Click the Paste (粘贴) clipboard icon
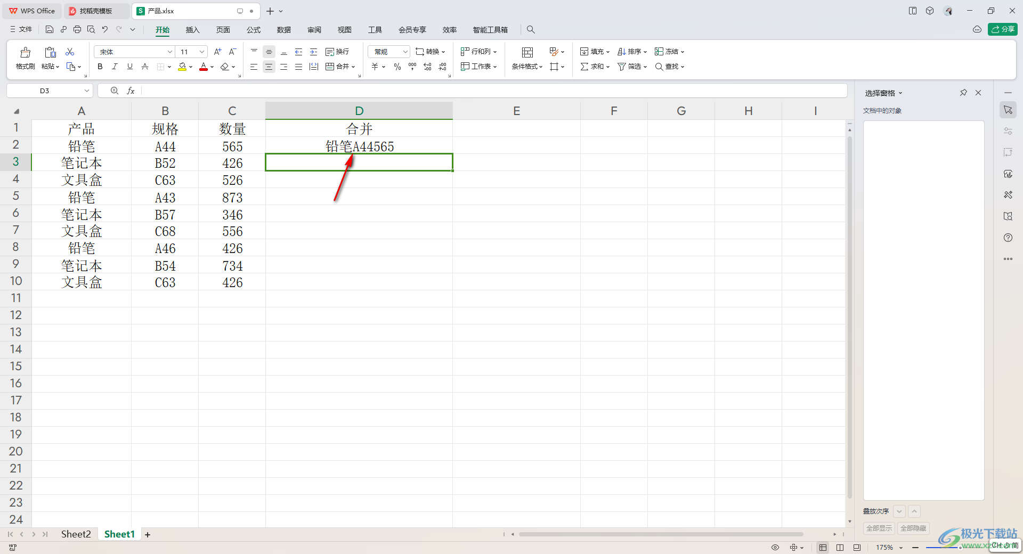The image size is (1023, 554). tap(50, 52)
